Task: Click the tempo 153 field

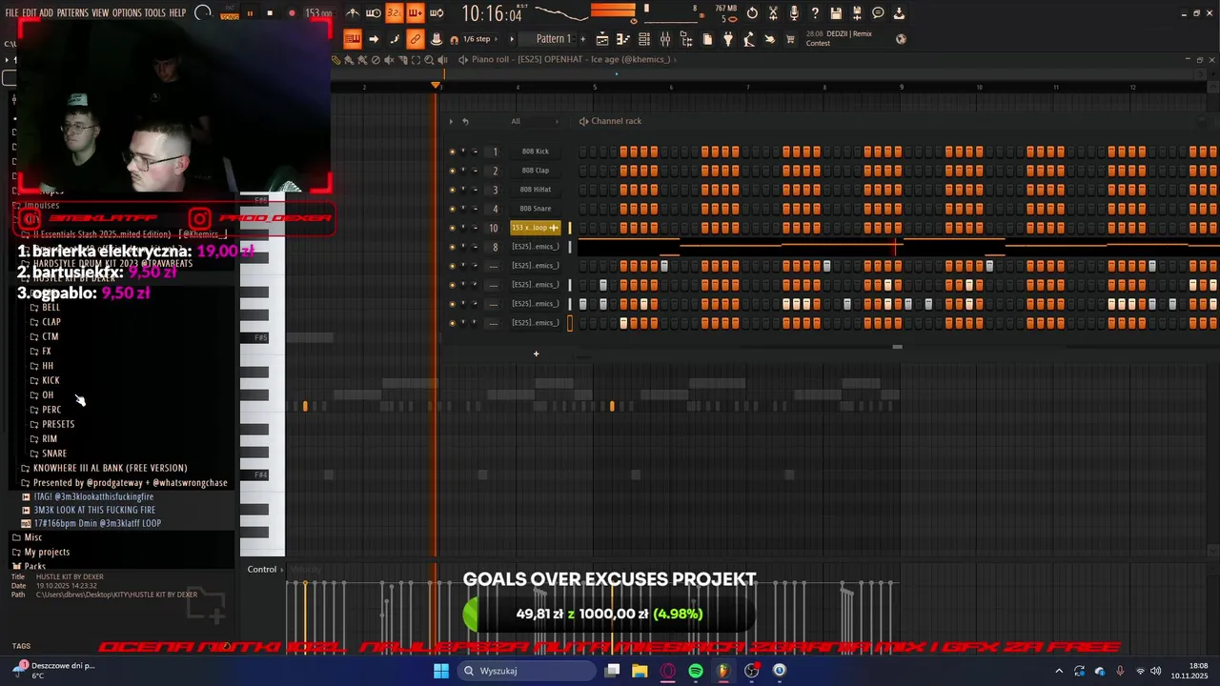Action: click(x=318, y=14)
